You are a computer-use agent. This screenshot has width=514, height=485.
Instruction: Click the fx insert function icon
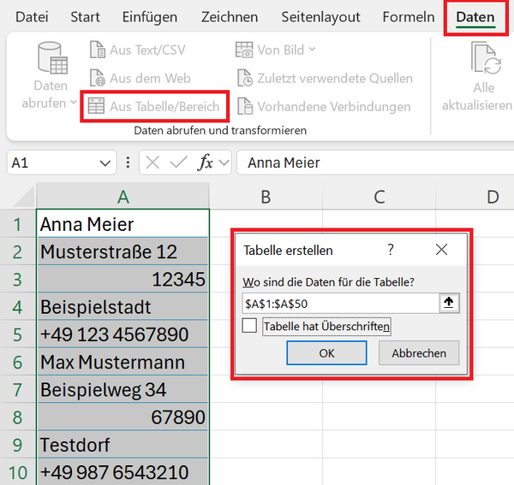click(206, 163)
